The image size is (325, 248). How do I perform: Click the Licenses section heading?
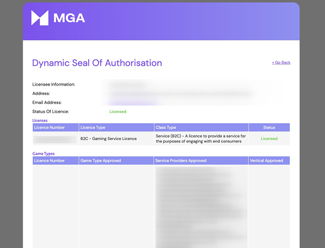tap(40, 120)
